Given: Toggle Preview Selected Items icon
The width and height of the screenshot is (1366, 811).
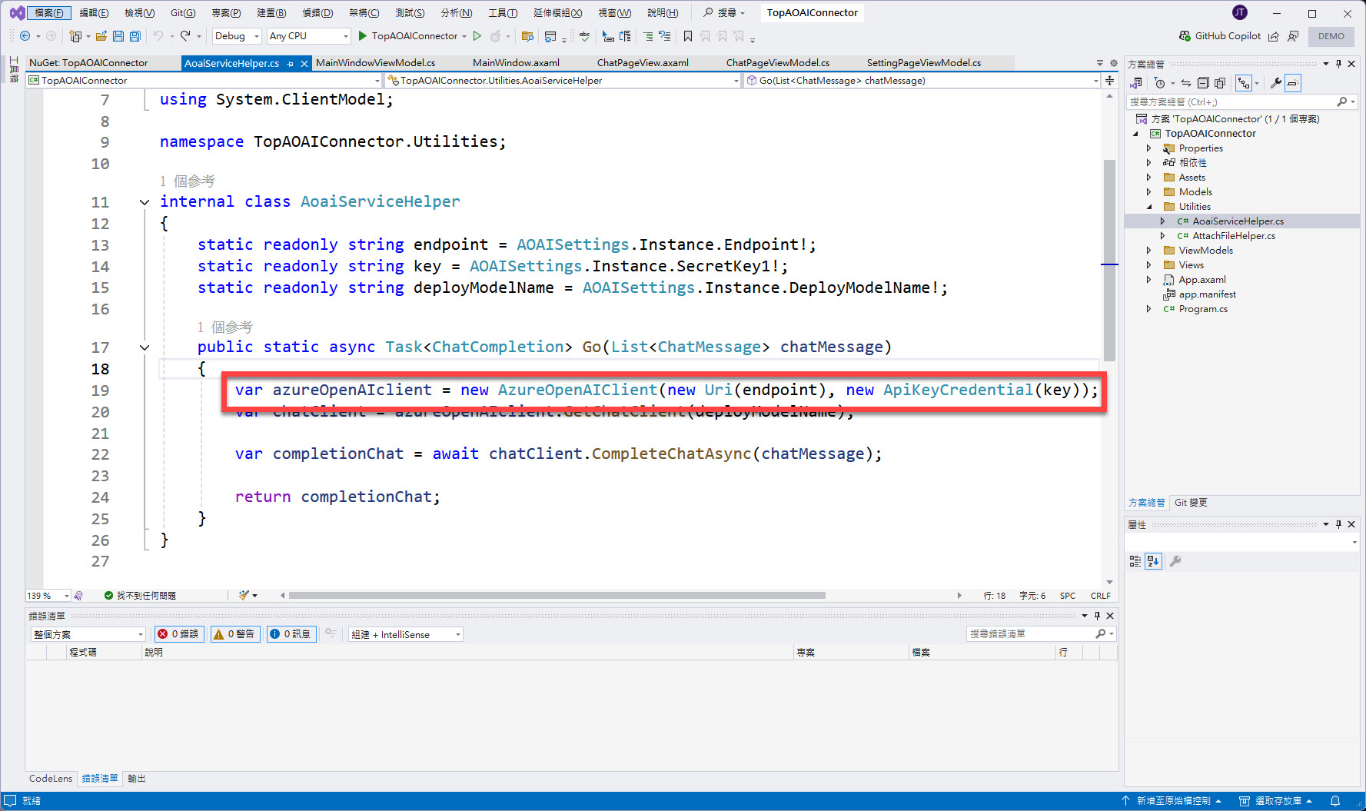Looking at the screenshot, I should 1293,83.
